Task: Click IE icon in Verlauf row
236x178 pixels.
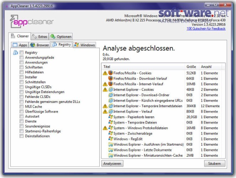Action: coord(111,111)
